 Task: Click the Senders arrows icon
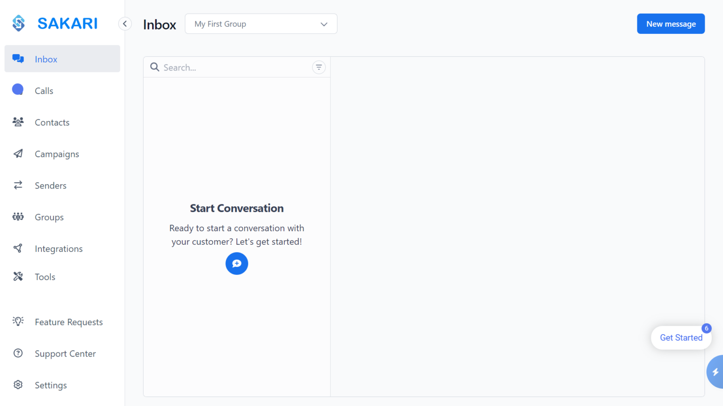18,185
